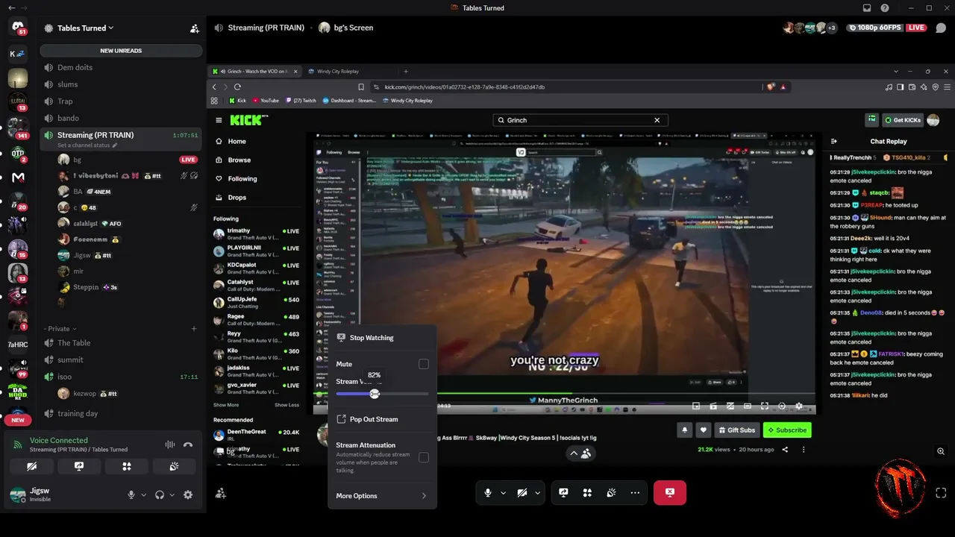This screenshot has width=955, height=537.
Task: Turn on camera from the voice panel
Action: pyautogui.click(x=31, y=466)
